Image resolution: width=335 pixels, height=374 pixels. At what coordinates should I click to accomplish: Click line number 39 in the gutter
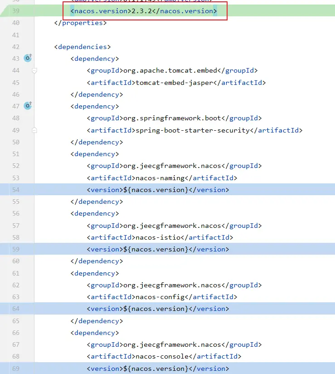pyautogui.click(x=15, y=10)
